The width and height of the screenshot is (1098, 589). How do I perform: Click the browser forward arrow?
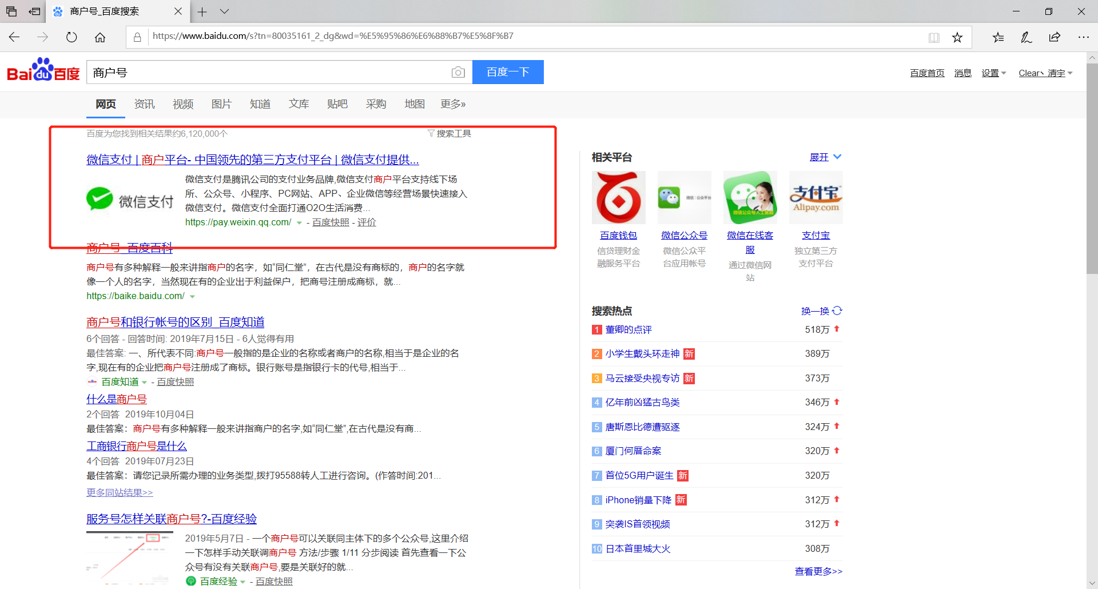click(43, 37)
